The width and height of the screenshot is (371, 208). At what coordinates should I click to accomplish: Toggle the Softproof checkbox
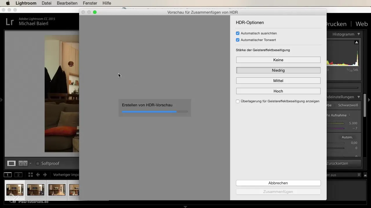pyautogui.click(x=38, y=164)
